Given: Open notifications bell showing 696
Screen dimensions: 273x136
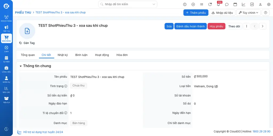Looking at the screenshot, I should 218,4.
